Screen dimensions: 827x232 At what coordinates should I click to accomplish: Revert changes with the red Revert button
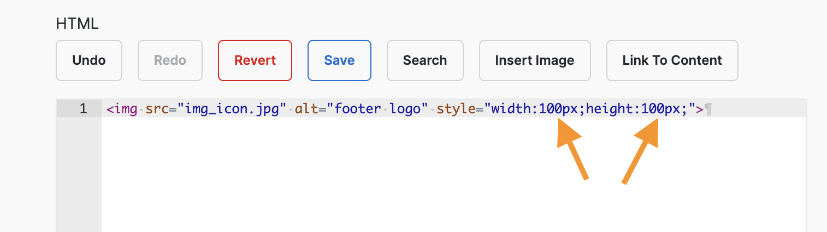point(255,60)
